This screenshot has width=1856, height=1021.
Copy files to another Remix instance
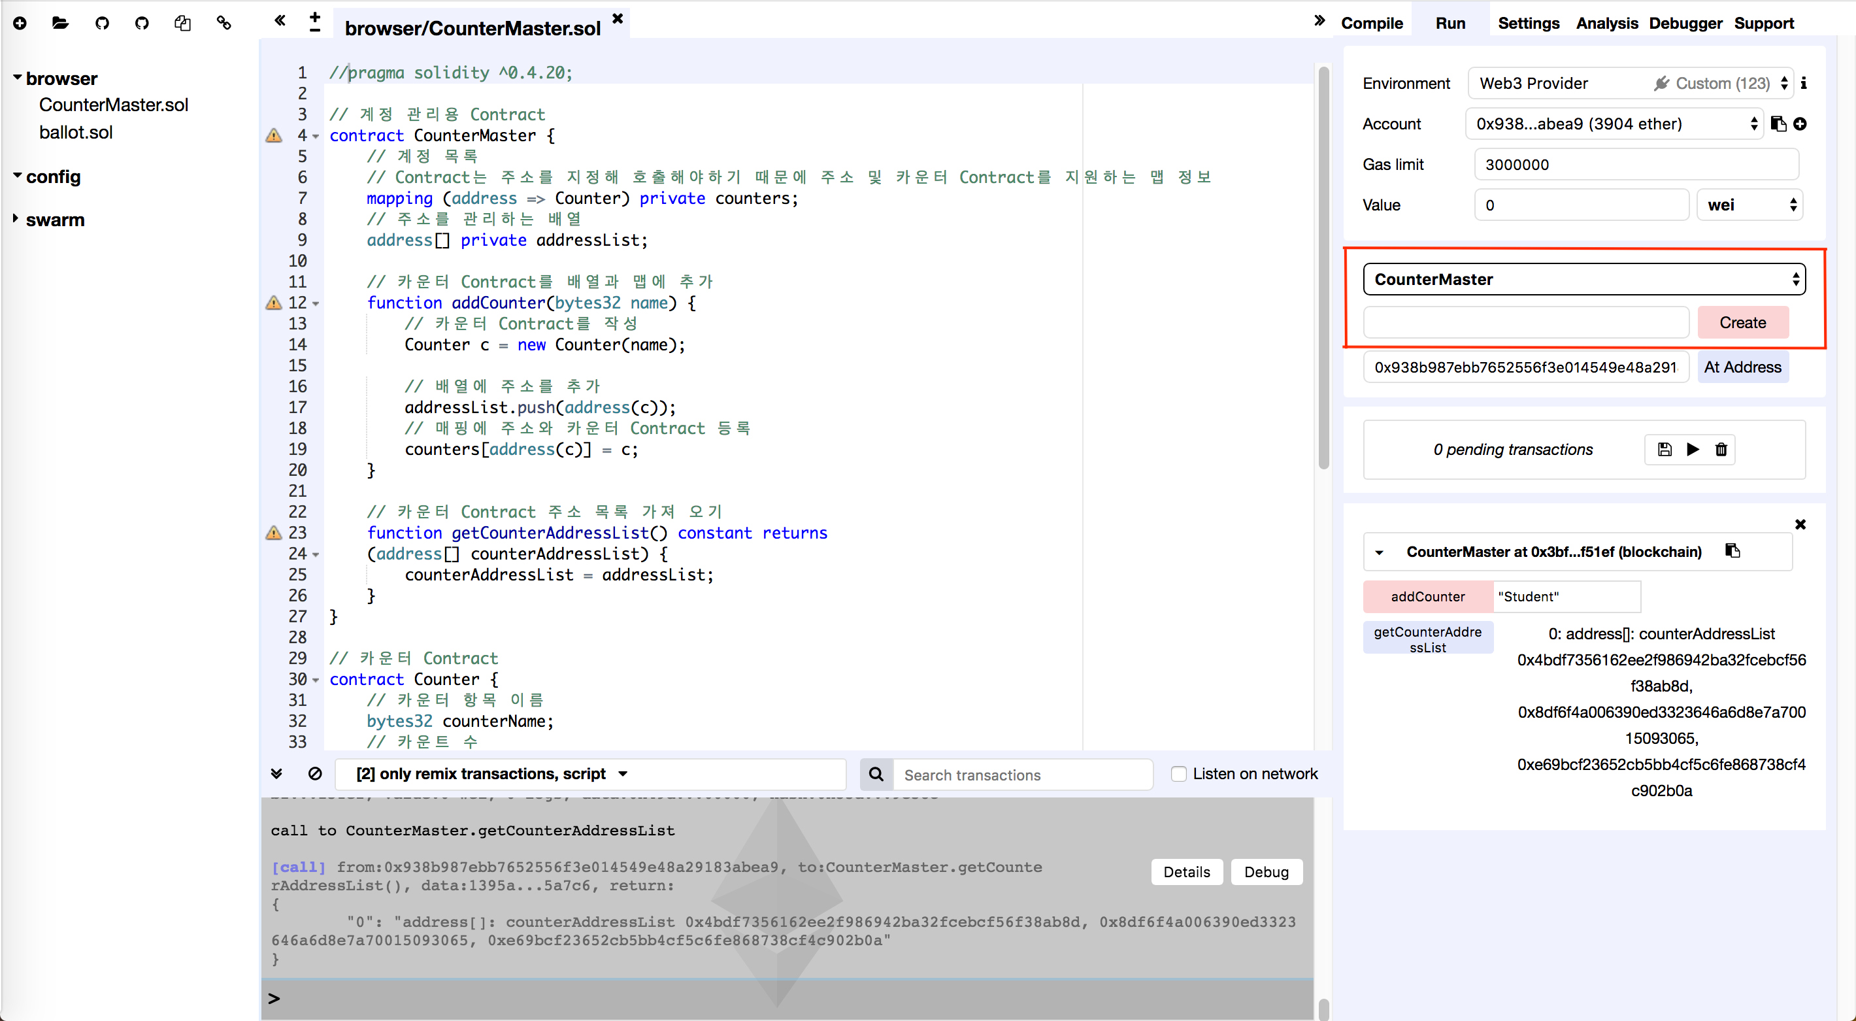pos(183,23)
